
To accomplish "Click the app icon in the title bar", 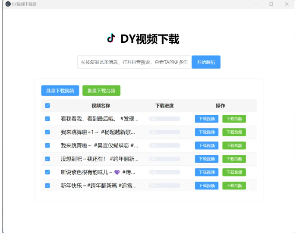I will tap(8, 4).
